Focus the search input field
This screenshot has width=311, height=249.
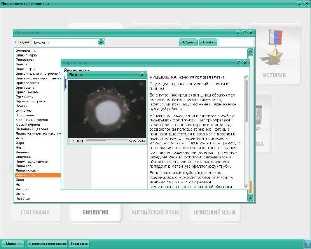236,42
